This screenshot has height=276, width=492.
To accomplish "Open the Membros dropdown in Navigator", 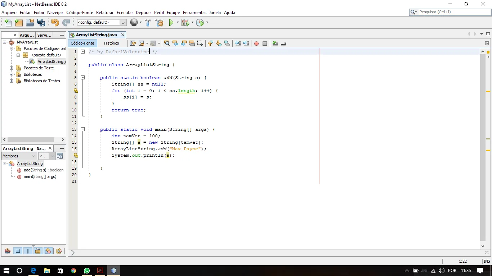I will (33, 156).
